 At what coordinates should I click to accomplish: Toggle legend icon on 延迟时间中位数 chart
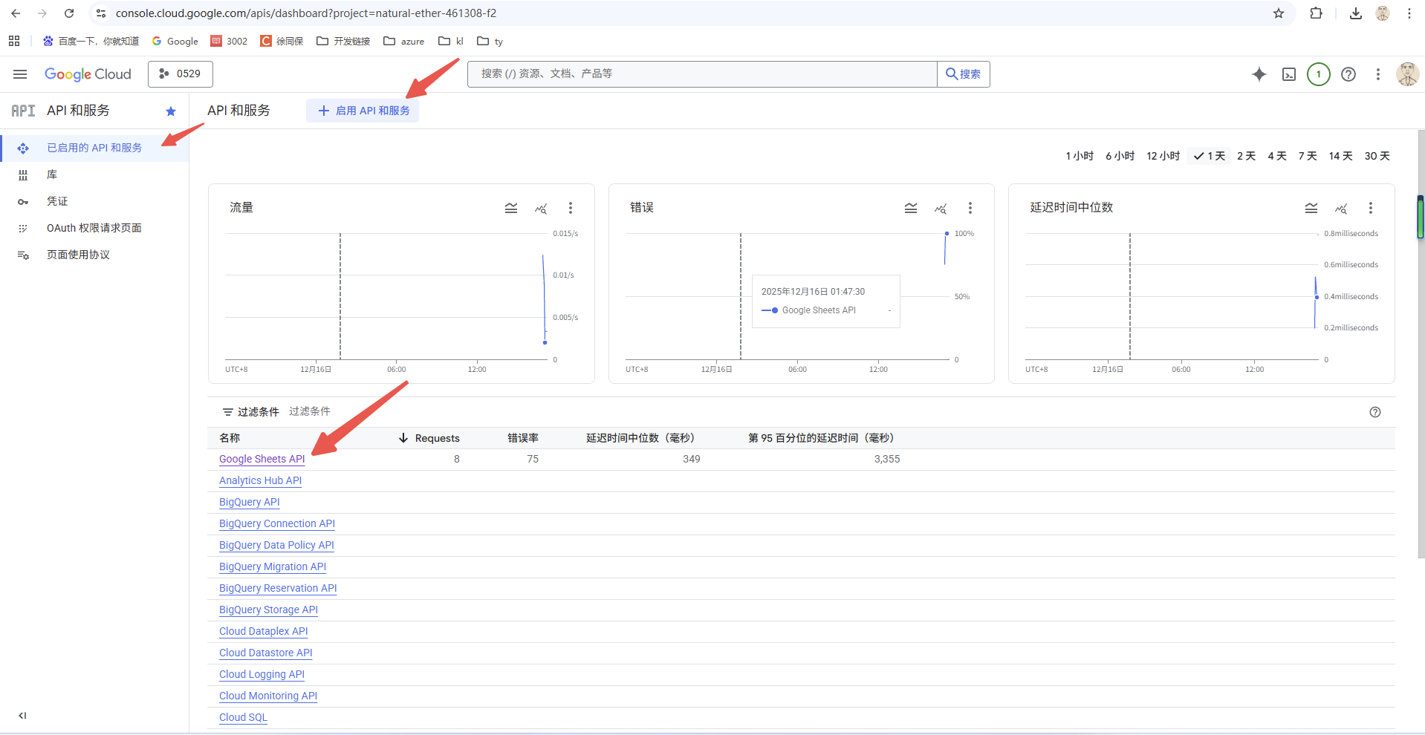click(x=1311, y=208)
